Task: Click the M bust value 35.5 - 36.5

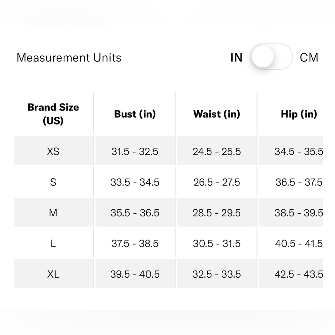Action: click(135, 213)
